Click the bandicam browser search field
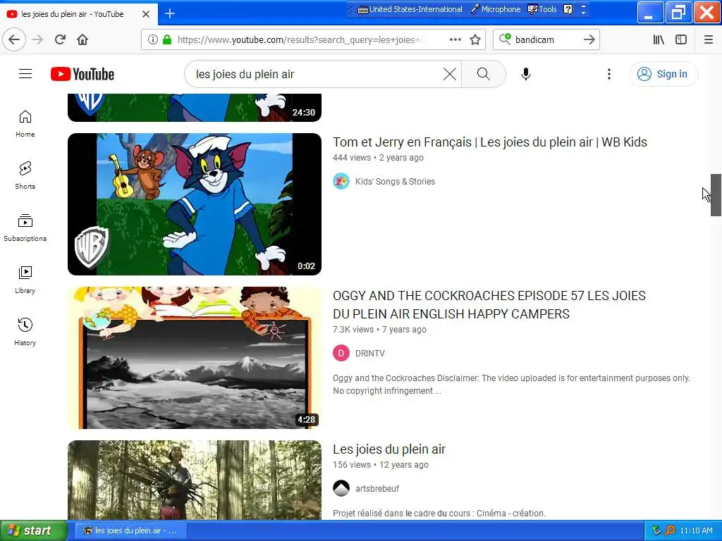The width and height of the screenshot is (722, 541). (546, 39)
